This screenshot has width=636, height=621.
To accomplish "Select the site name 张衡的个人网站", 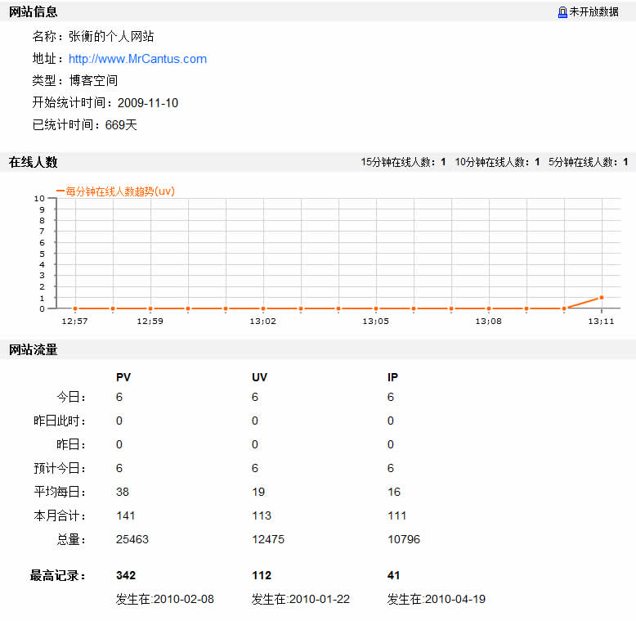I will [111, 37].
